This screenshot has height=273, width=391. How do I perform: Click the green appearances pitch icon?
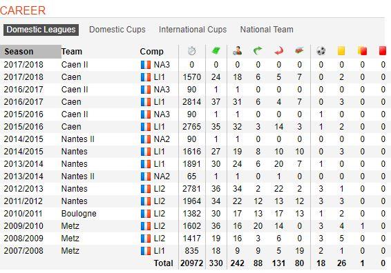pyautogui.click(x=216, y=51)
